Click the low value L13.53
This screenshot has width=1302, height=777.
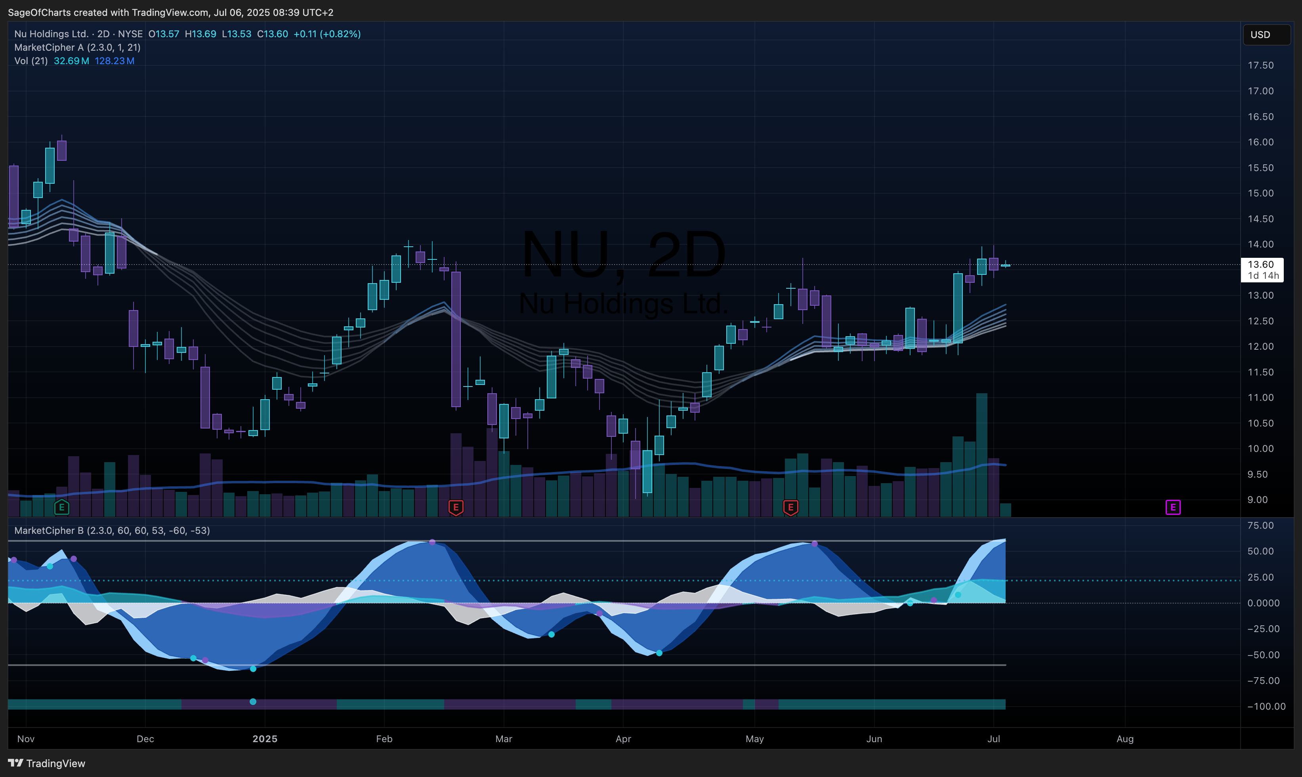point(236,34)
